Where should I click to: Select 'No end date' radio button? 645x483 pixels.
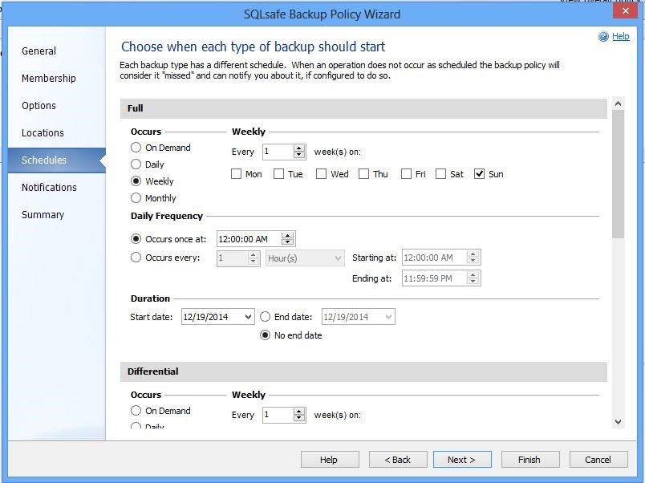[x=266, y=335]
